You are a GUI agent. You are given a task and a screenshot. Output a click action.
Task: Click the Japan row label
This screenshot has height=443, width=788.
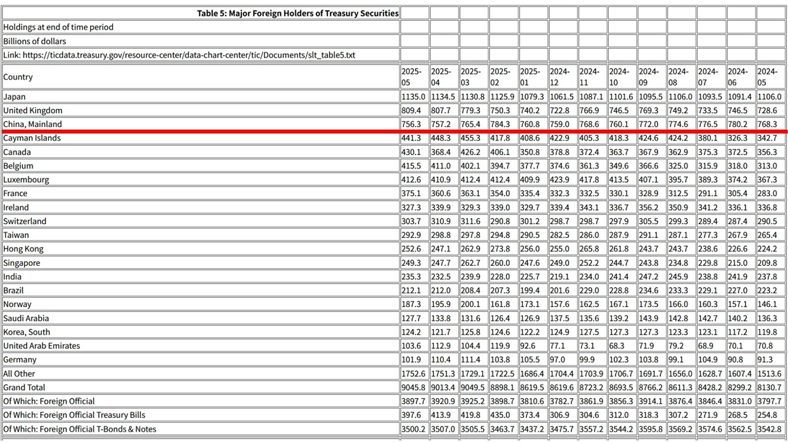pyautogui.click(x=14, y=97)
